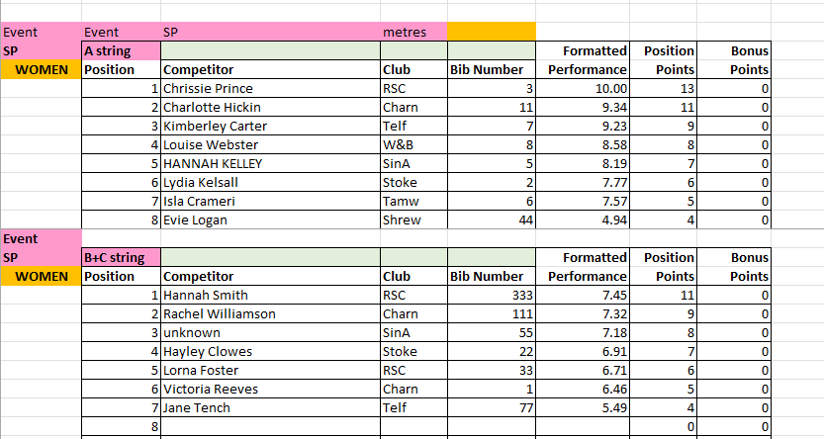Click the pink 'A string' header cell
This screenshot has width=824, height=439.
pyautogui.click(x=121, y=51)
